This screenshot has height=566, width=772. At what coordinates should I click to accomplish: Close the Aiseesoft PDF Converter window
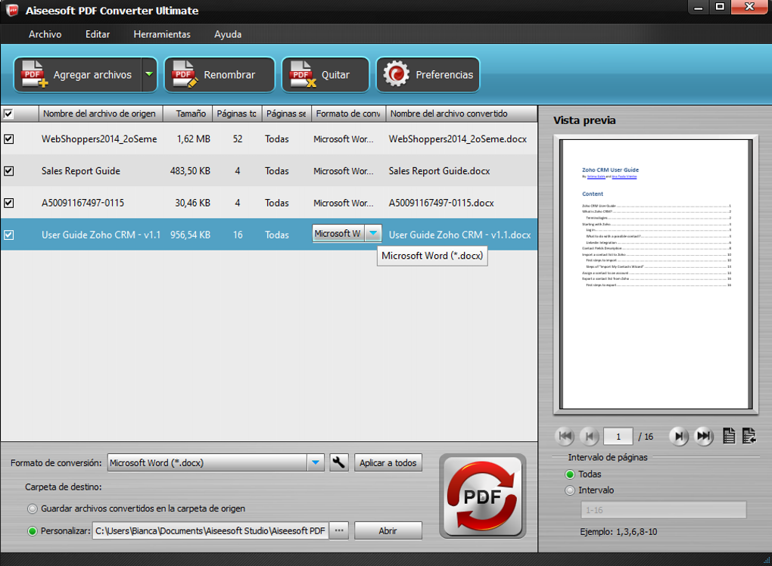coord(750,8)
